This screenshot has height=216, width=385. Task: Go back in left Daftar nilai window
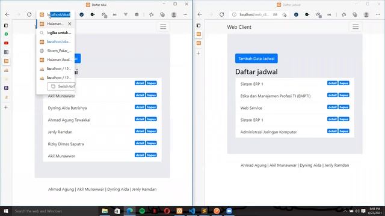click(7, 14)
